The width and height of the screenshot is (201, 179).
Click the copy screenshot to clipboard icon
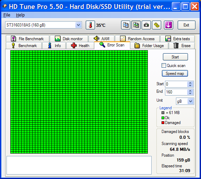136,25
